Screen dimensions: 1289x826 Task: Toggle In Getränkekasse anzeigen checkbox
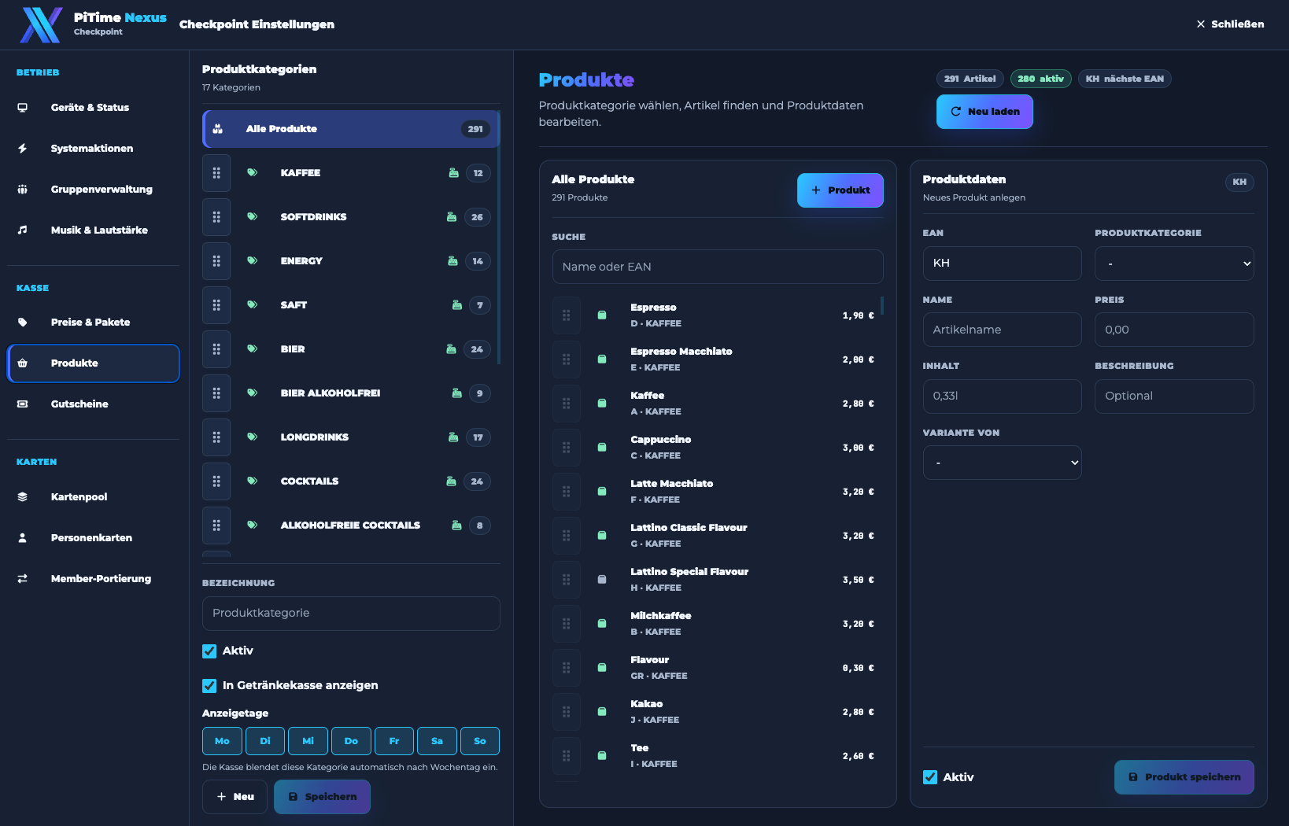(x=209, y=686)
